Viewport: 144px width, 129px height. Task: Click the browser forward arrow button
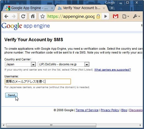point(14,16)
